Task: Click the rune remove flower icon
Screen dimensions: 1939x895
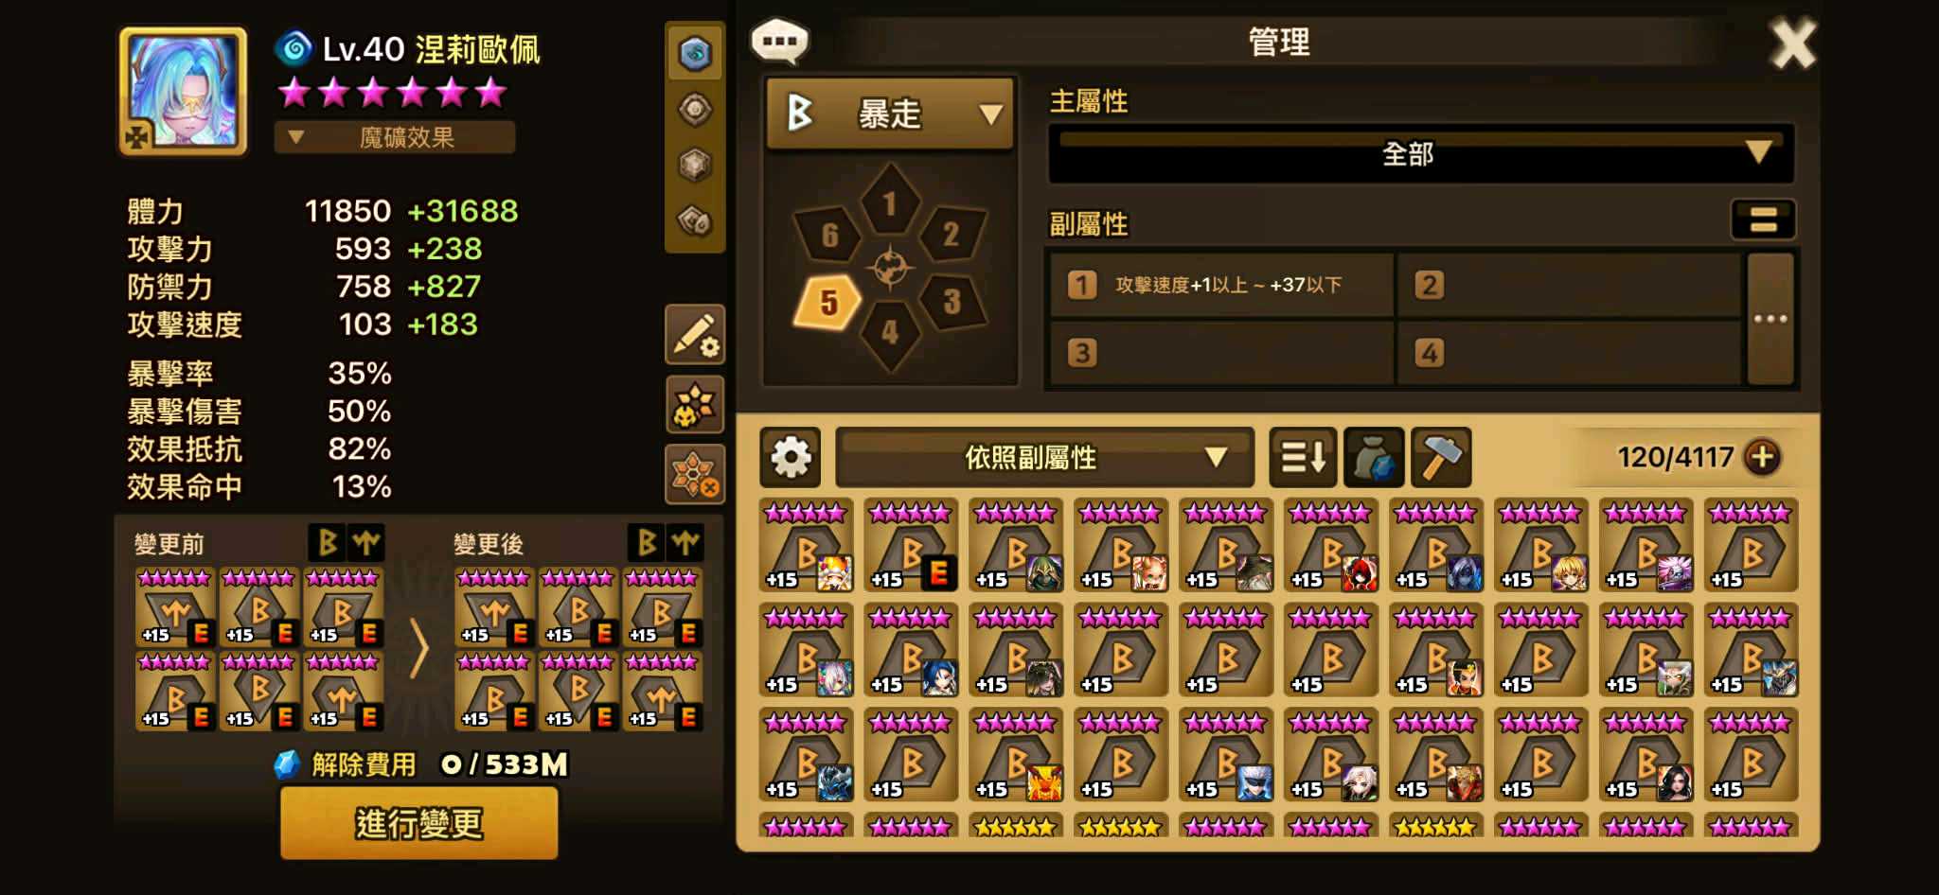Action: pyautogui.click(x=694, y=473)
